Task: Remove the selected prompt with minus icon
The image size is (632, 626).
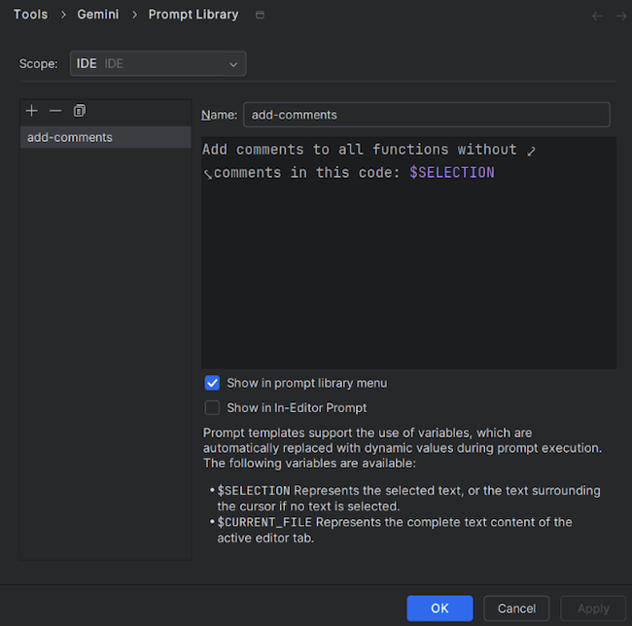Action: (x=55, y=111)
